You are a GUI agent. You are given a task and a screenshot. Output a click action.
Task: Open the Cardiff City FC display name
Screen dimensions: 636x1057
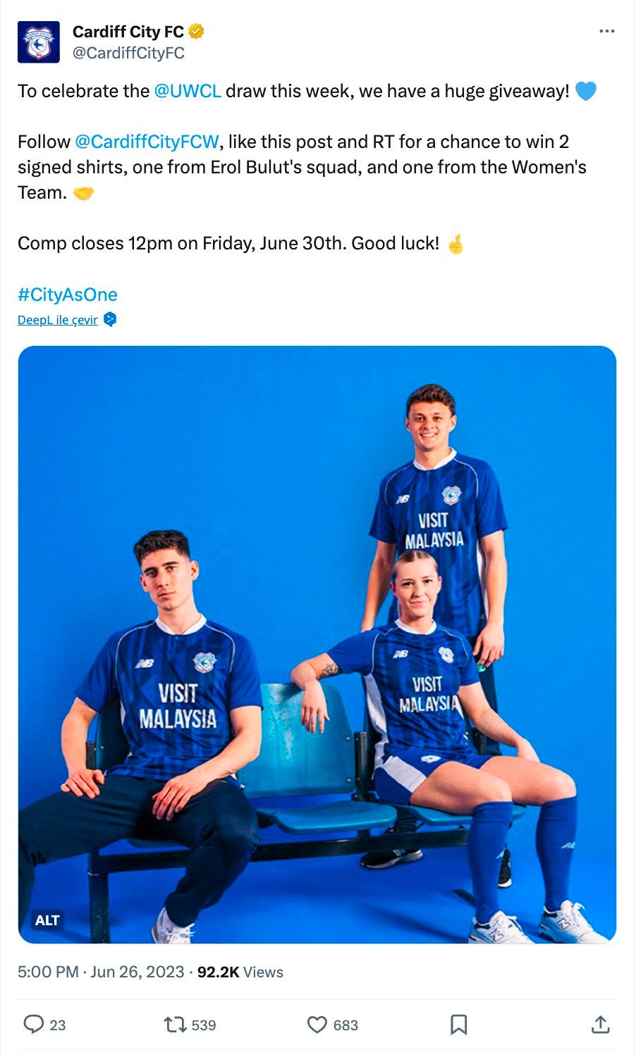[128, 32]
